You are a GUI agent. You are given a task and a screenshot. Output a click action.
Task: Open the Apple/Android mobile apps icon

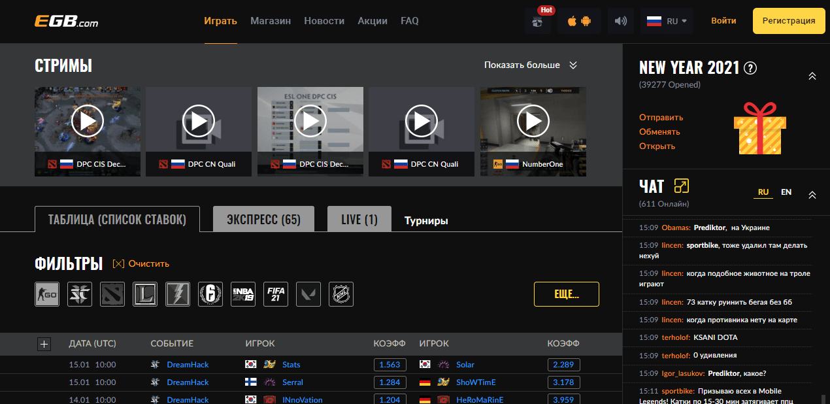(x=579, y=21)
